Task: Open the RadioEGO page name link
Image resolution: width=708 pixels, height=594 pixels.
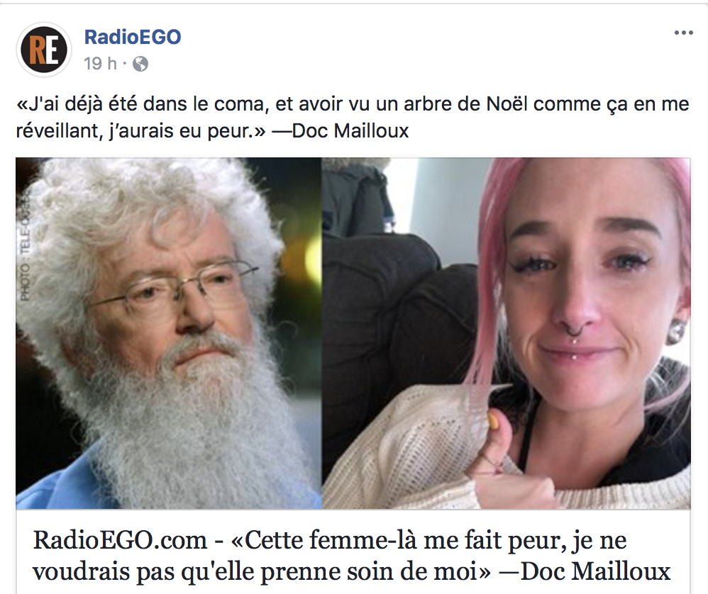Action: [x=133, y=37]
